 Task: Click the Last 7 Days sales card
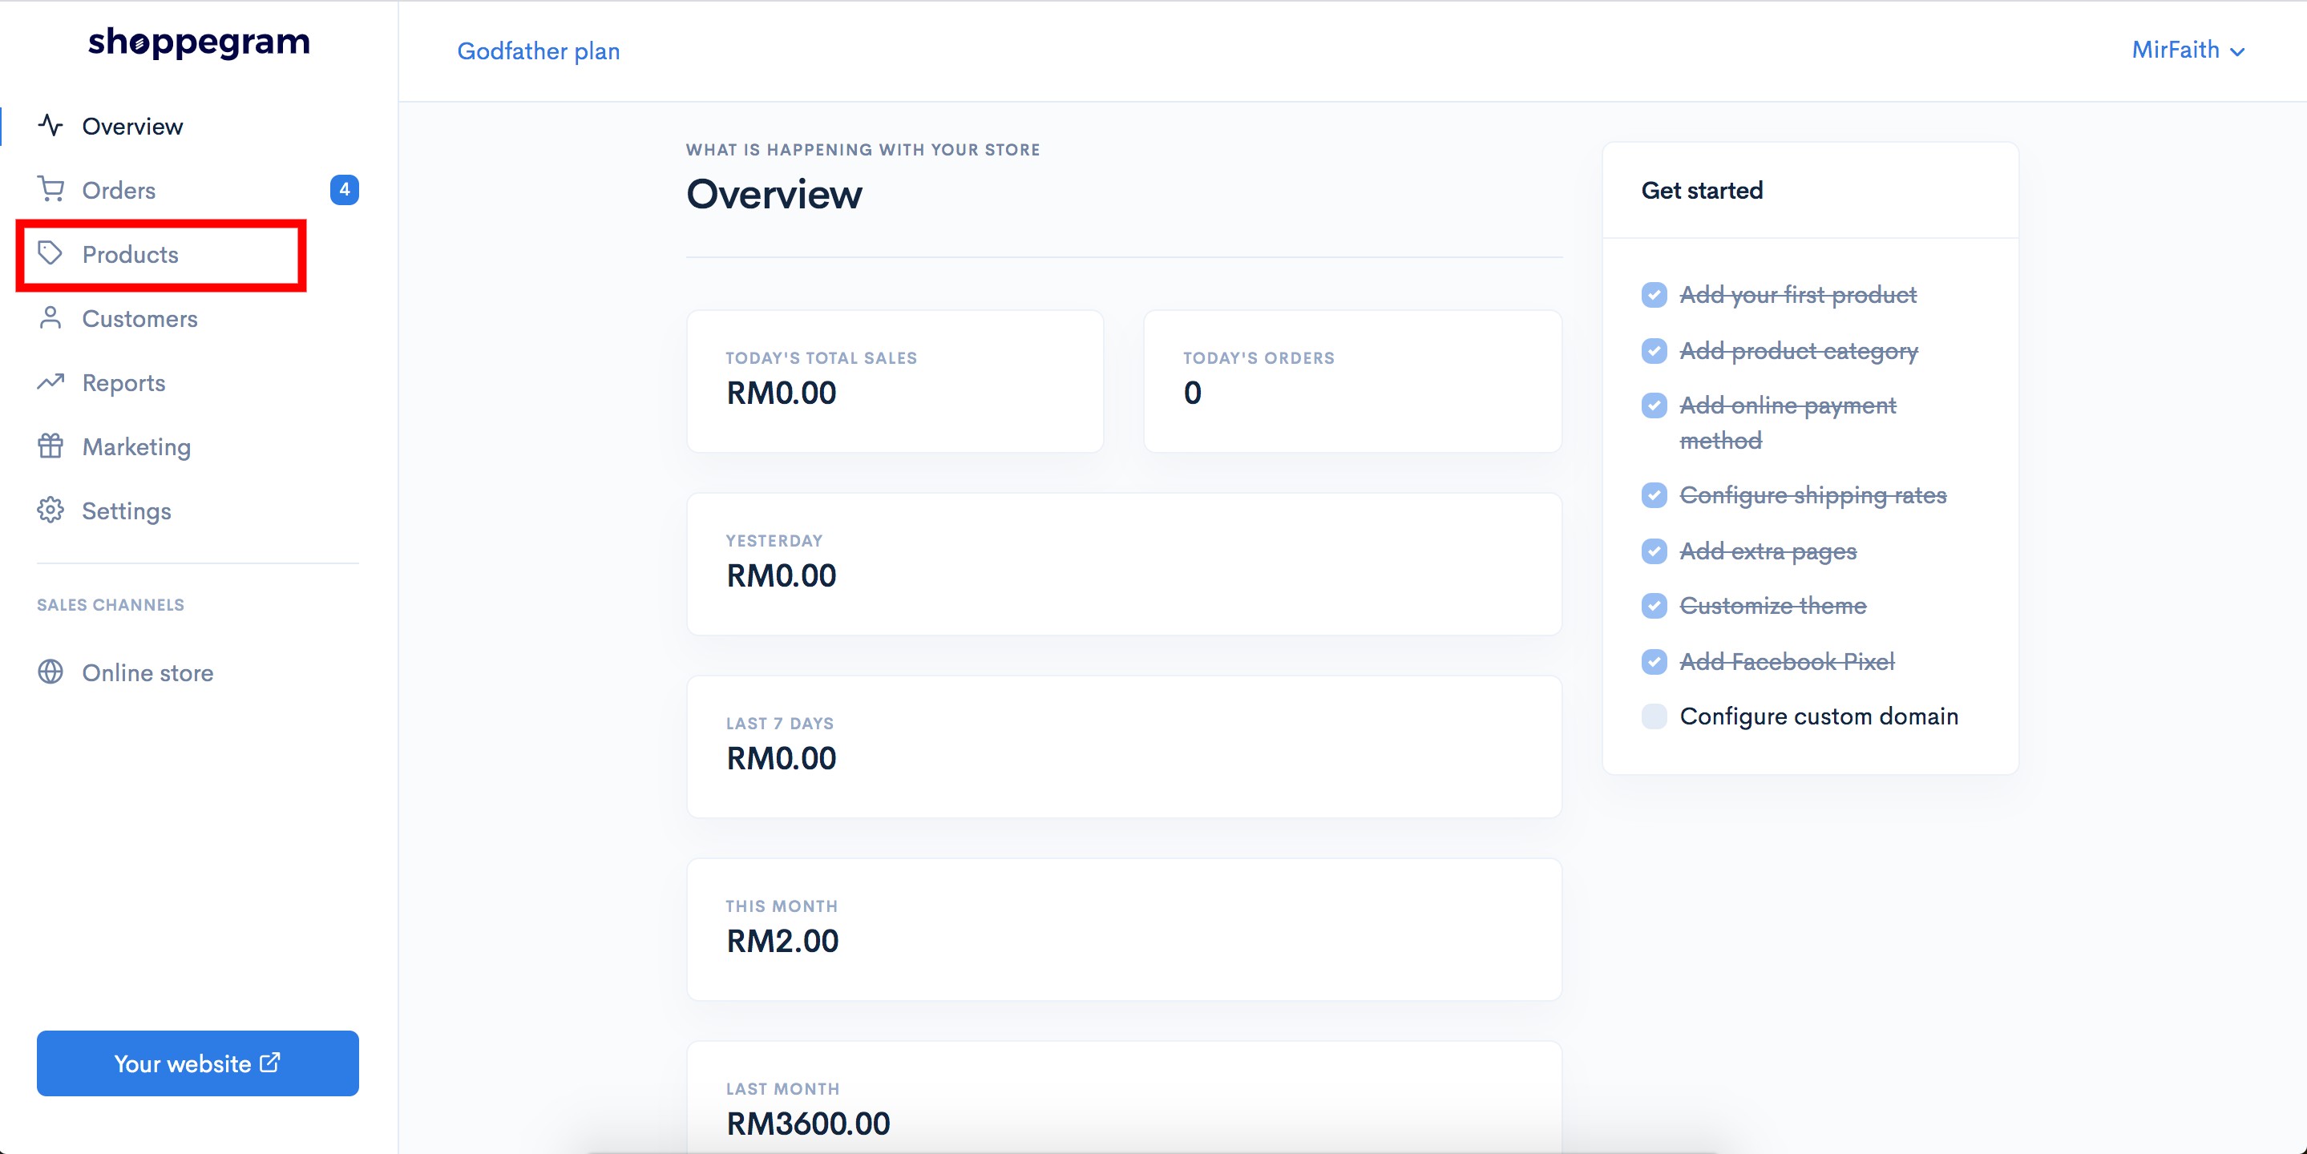point(1124,747)
